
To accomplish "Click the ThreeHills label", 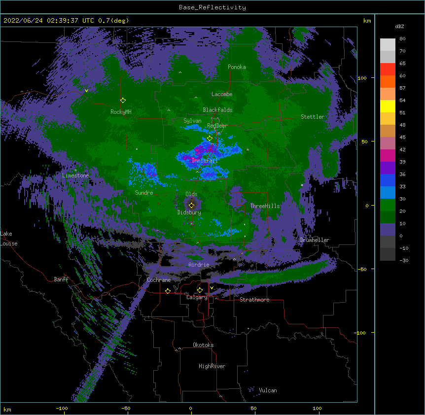I will coord(265,206).
